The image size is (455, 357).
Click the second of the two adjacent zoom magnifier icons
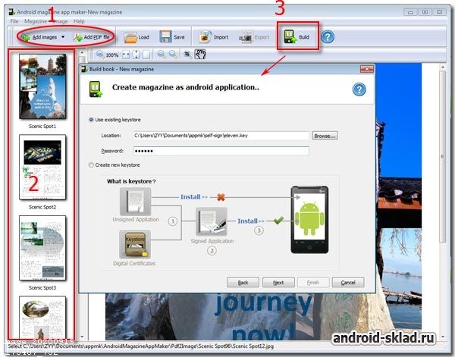173,55
